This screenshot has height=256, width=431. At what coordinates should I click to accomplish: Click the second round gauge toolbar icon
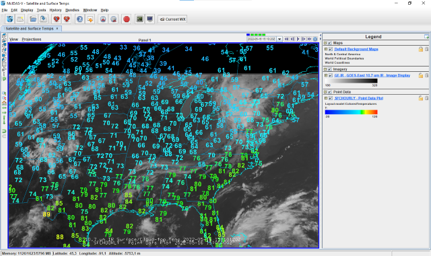[x=114, y=19]
